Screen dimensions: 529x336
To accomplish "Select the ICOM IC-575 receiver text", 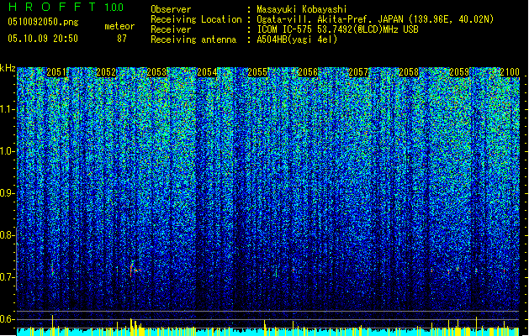I will coord(337,29).
